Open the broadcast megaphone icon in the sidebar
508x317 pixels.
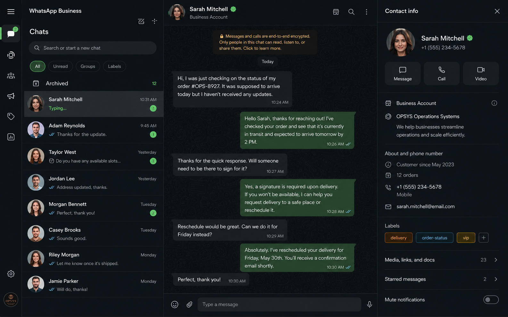pos(11,96)
